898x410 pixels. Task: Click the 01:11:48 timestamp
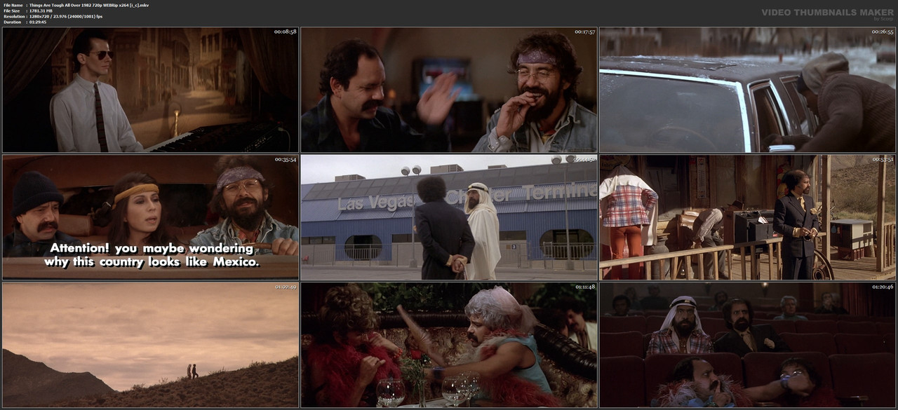pos(584,287)
